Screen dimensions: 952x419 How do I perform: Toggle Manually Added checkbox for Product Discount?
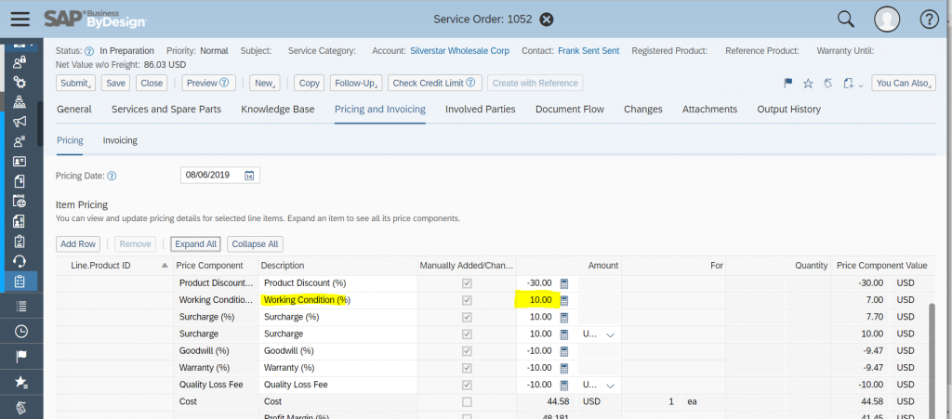[467, 283]
